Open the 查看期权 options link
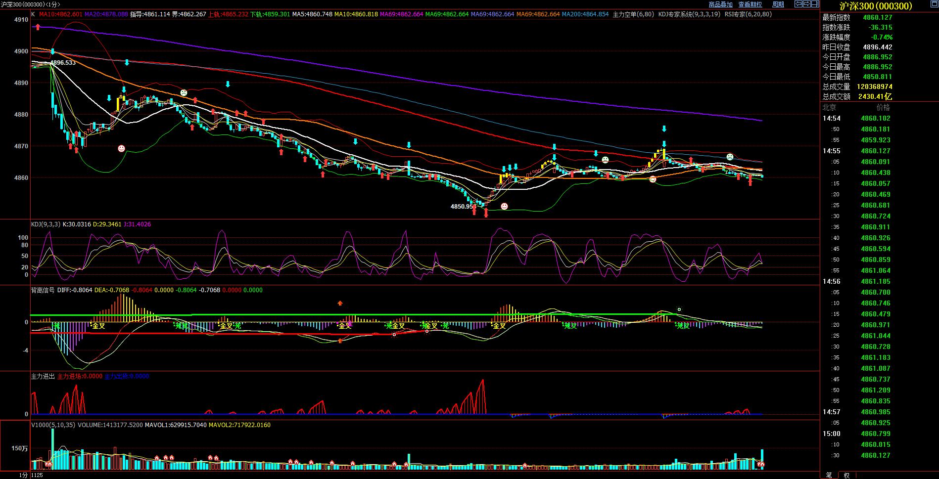939x479 pixels. (x=750, y=4)
